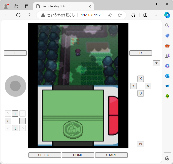Open the sidebar Tools briefcase icon
The width and height of the screenshot is (173, 164).
167,46
